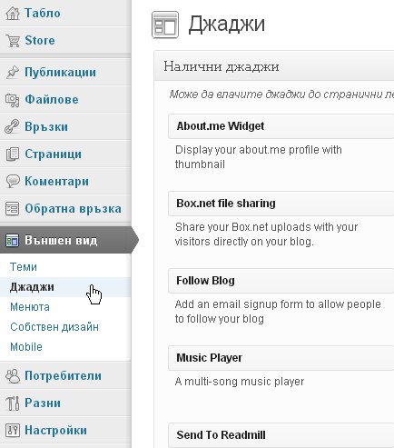Screen dimensions: 394x448
Task: Click the Box.net file sharing widget
Action: pyautogui.click(x=281, y=204)
